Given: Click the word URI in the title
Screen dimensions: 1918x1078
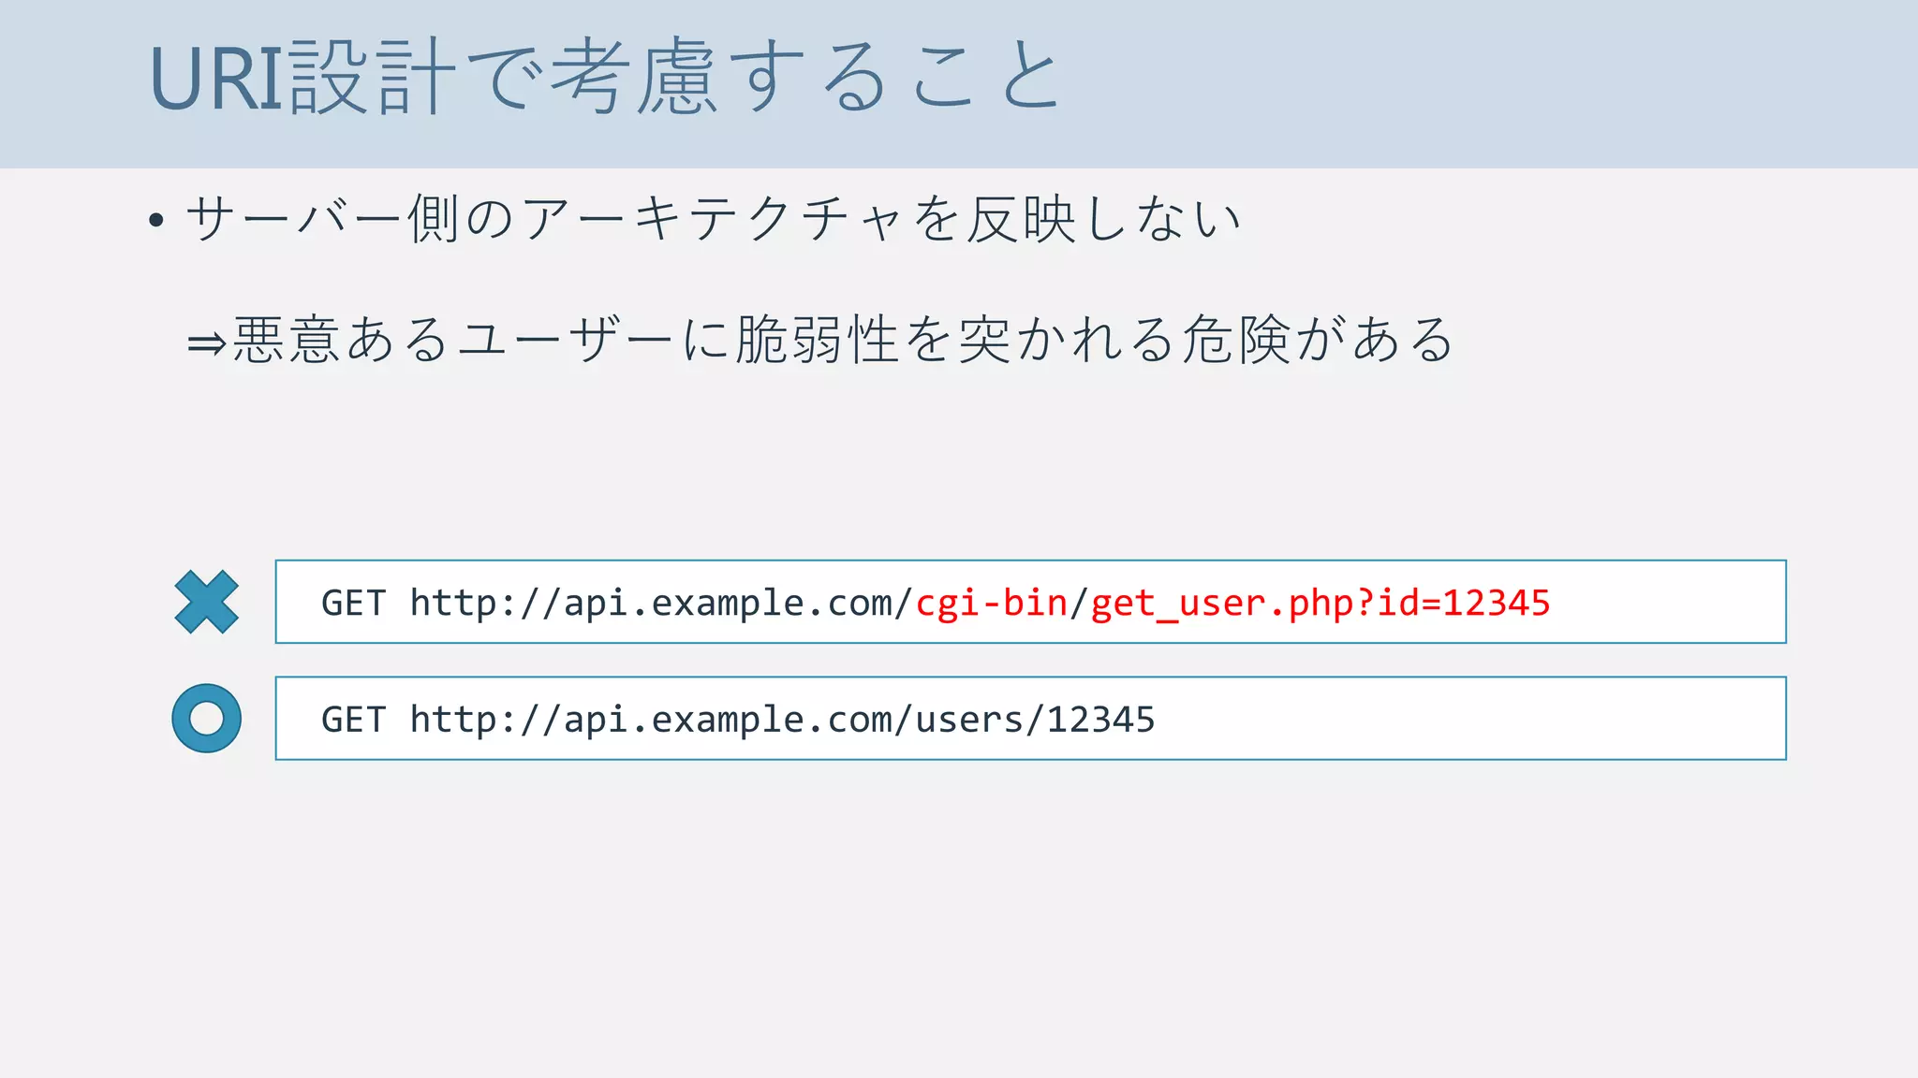Looking at the screenshot, I should (x=215, y=80).
